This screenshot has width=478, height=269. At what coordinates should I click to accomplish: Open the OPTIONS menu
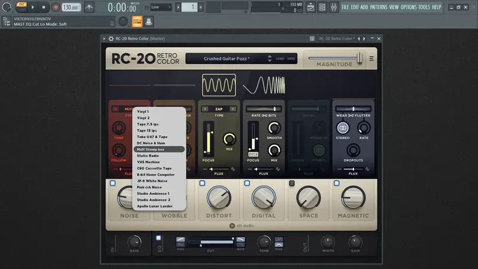pos(409,7)
